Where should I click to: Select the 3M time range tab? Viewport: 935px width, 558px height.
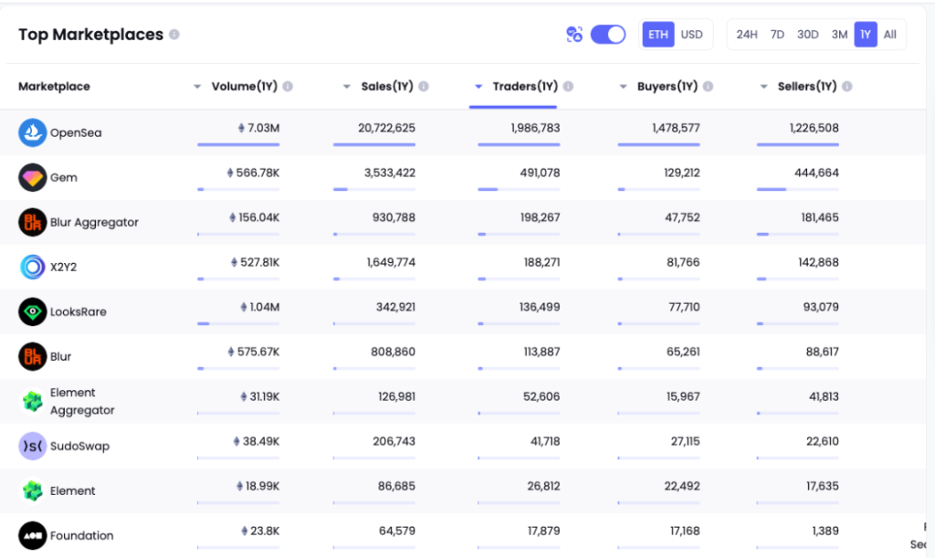[840, 35]
